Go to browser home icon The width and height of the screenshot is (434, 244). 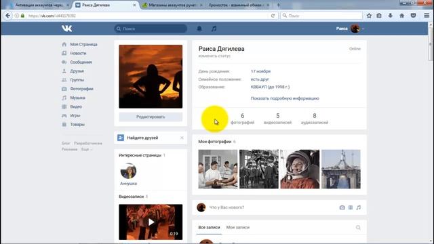pyautogui.click(x=402, y=16)
